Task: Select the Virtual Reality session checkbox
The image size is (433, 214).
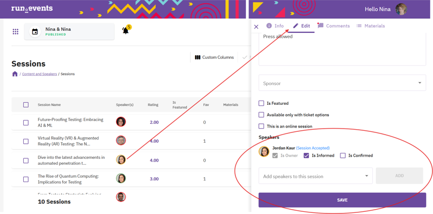Action: (x=25, y=142)
